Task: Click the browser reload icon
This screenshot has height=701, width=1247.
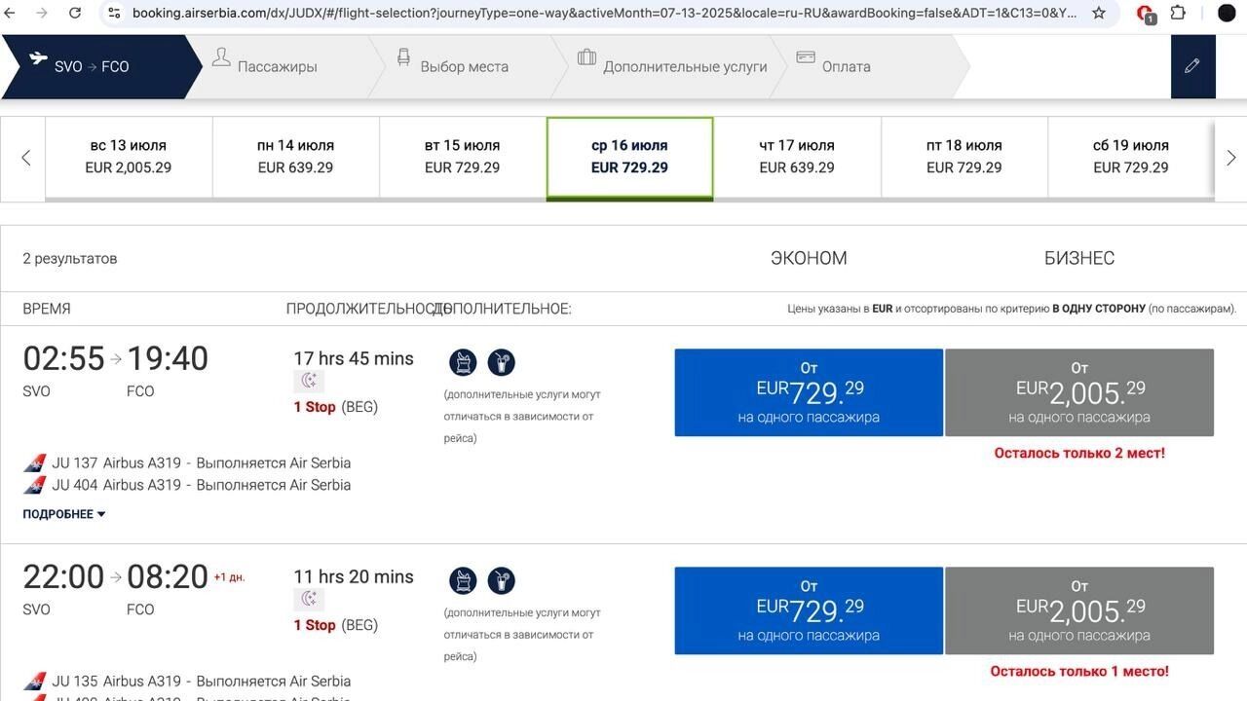Action: (x=75, y=13)
